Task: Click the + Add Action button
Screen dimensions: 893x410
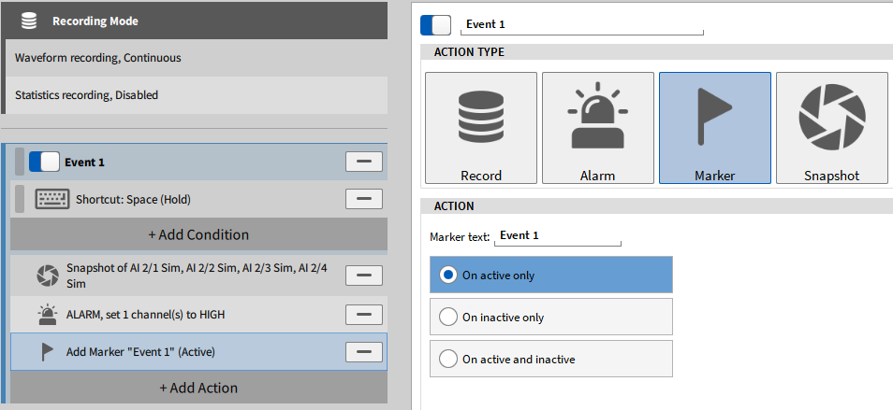Action: 198,388
